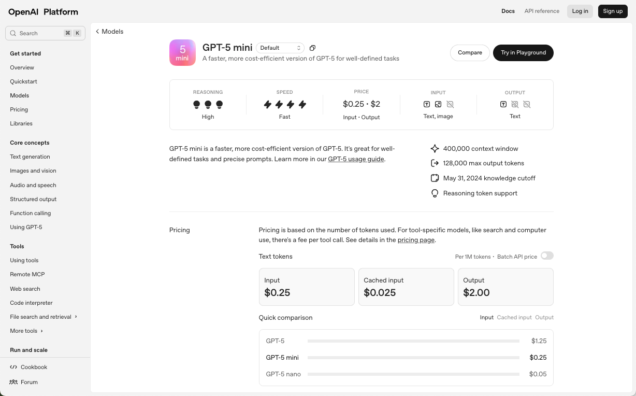Click the reasoning token support icon

435,193
